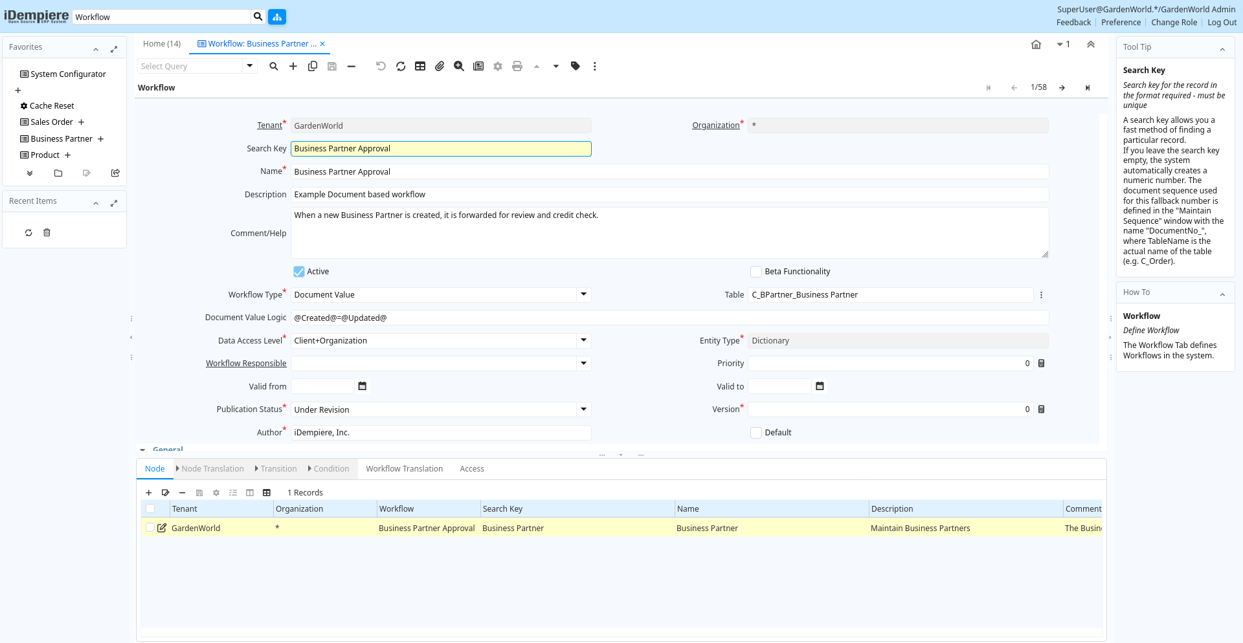
Task: Click into the Description input field
Action: point(669,195)
